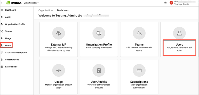
Task: Click the User Activity clipboard icon
Action: (x=99, y=70)
